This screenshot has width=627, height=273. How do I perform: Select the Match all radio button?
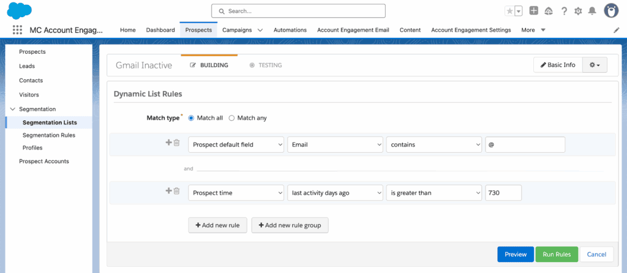191,118
